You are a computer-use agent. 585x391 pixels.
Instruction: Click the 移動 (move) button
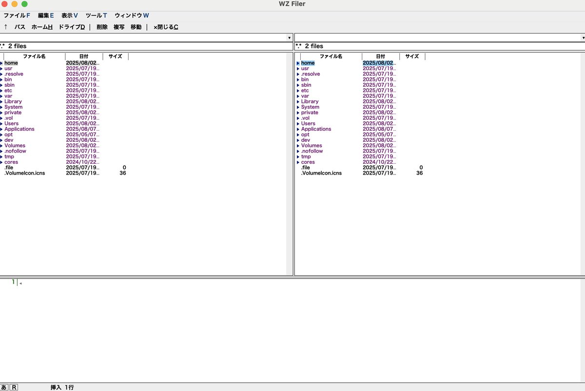136,27
